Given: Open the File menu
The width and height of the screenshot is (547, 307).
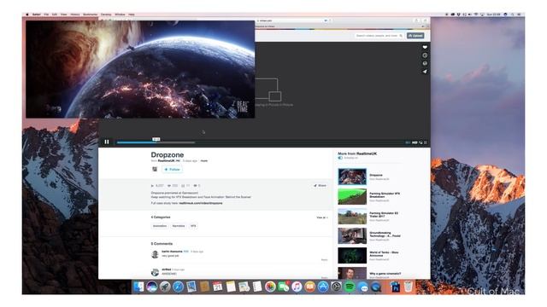Looking at the screenshot, I should pyautogui.click(x=46, y=14).
